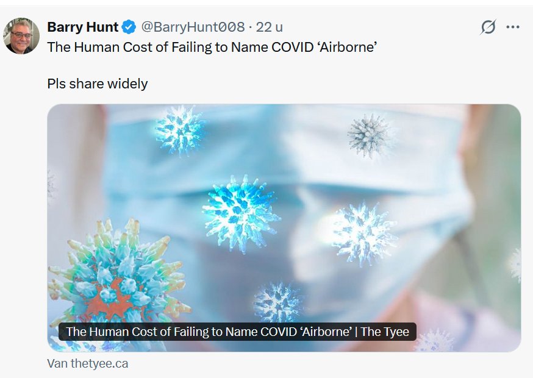Click the Barry Hunt display name
Screen dimensions: 533x378
point(83,27)
